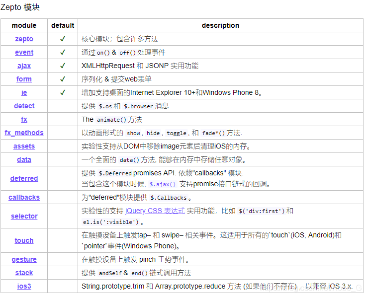Click the fade*() code snippet
The height and width of the screenshot is (297, 366).
tap(213, 133)
